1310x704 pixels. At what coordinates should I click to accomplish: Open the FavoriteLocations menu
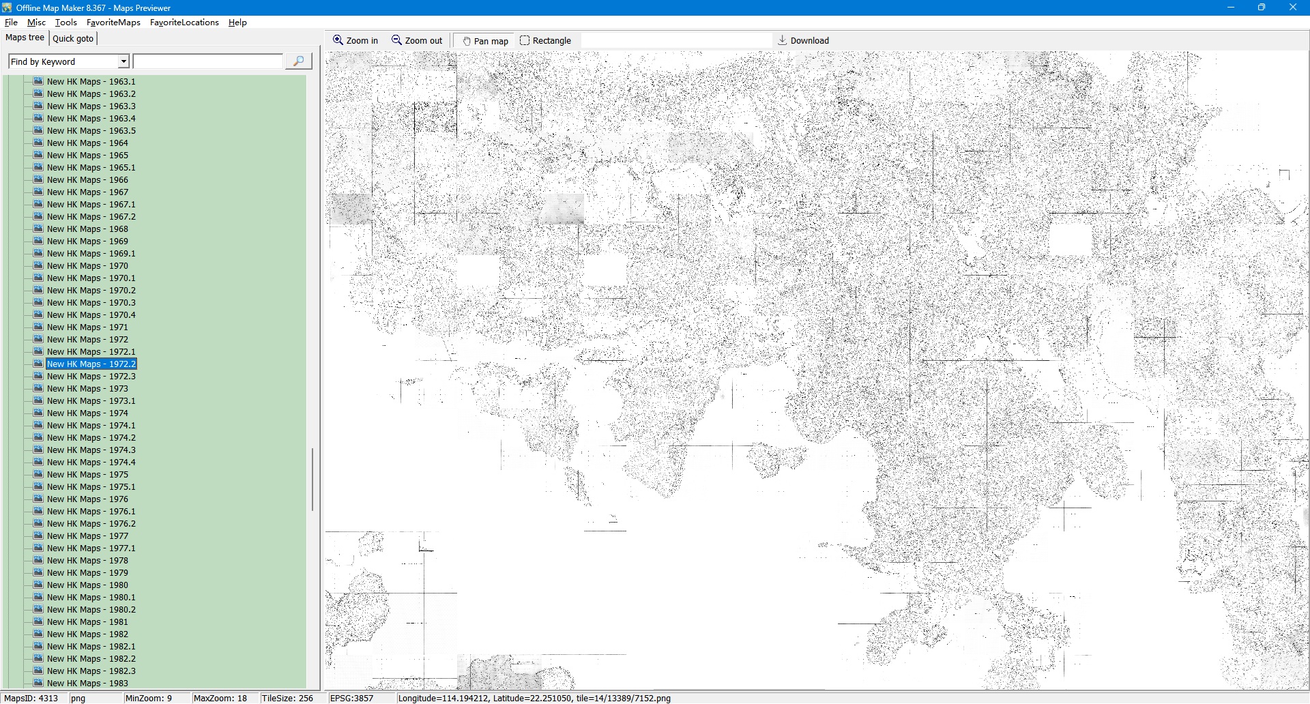[184, 23]
